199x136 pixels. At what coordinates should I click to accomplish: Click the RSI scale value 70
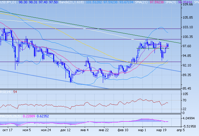tap(185, 100)
